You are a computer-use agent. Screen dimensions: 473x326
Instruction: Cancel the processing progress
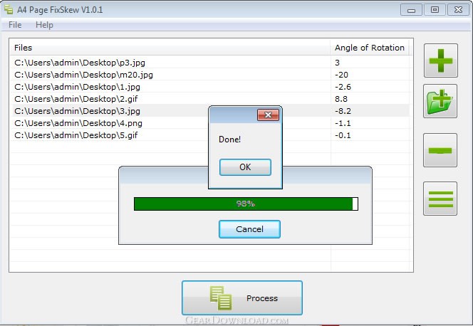point(249,229)
